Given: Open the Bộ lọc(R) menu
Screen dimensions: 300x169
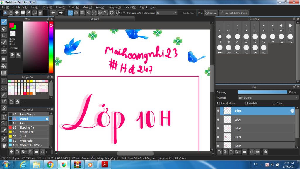Looking at the screenshot, I should (47, 7).
